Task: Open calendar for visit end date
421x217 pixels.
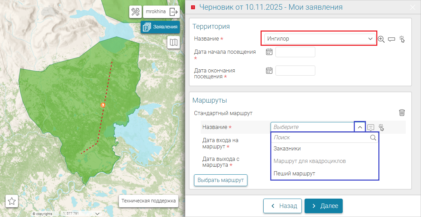Action: point(269,70)
